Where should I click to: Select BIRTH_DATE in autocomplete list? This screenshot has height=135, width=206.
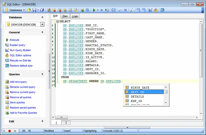(x=144, y=87)
